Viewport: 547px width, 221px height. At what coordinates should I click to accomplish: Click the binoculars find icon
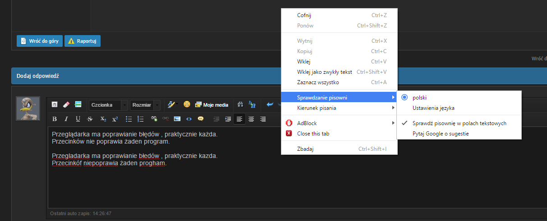[x=240, y=104]
